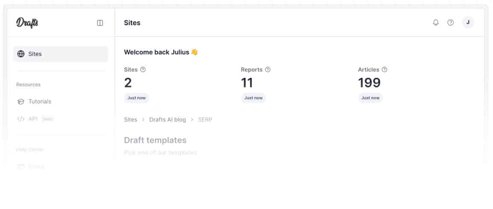Click the Just now badge under Sites
Screen dimensions: 493x209
point(136,98)
